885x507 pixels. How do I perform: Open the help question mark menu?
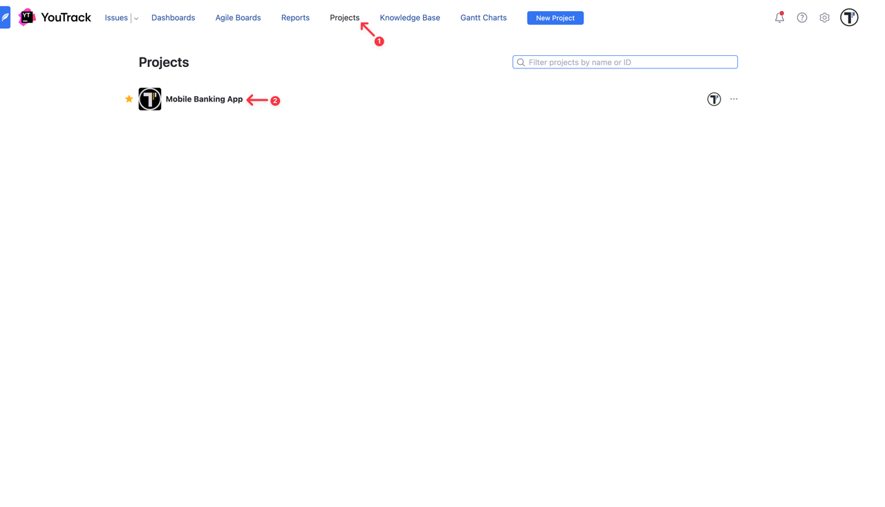(802, 18)
